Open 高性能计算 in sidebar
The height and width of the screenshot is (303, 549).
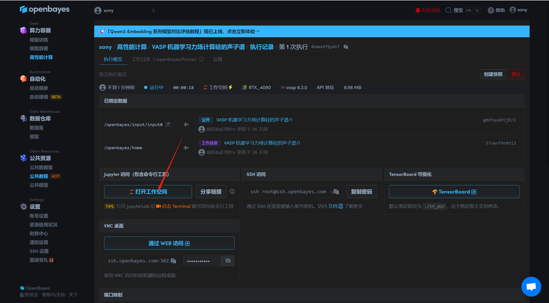[x=41, y=57]
